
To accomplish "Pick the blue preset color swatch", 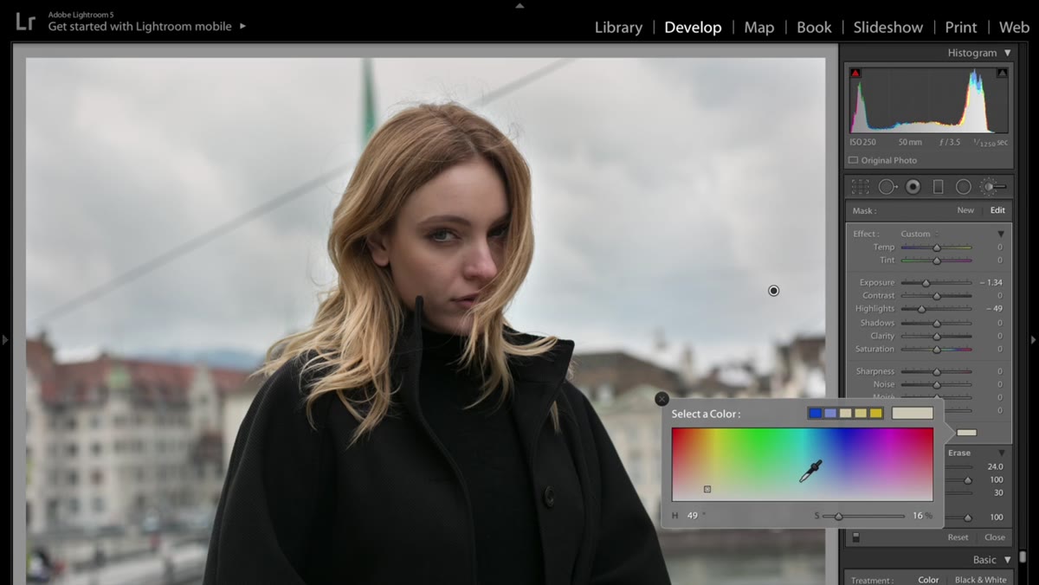I will 815,413.
